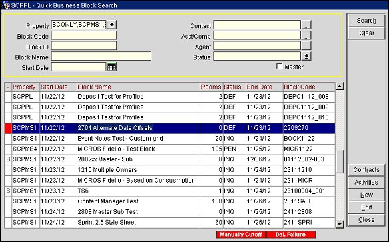Click the application icon in title bar
Screen dimensions: 389x242
click(x=6, y=5)
